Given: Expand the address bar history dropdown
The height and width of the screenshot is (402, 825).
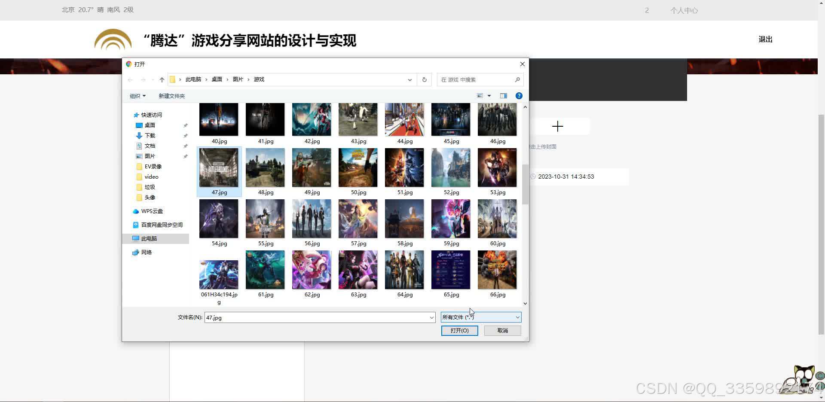Looking at the screenshot, I should (409, 80).
